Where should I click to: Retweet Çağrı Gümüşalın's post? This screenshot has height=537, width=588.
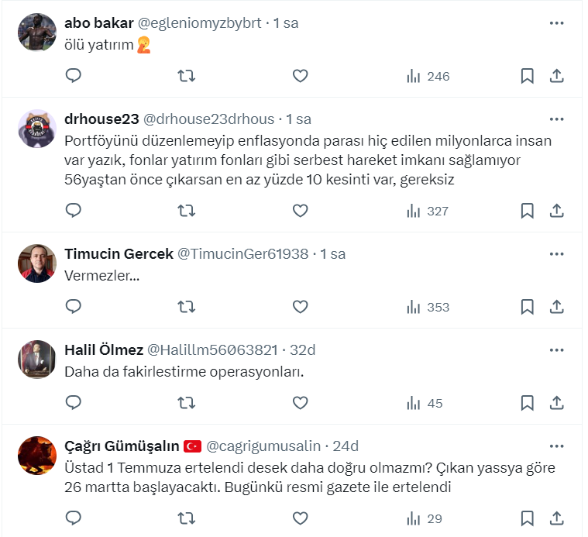click(187, 518)
